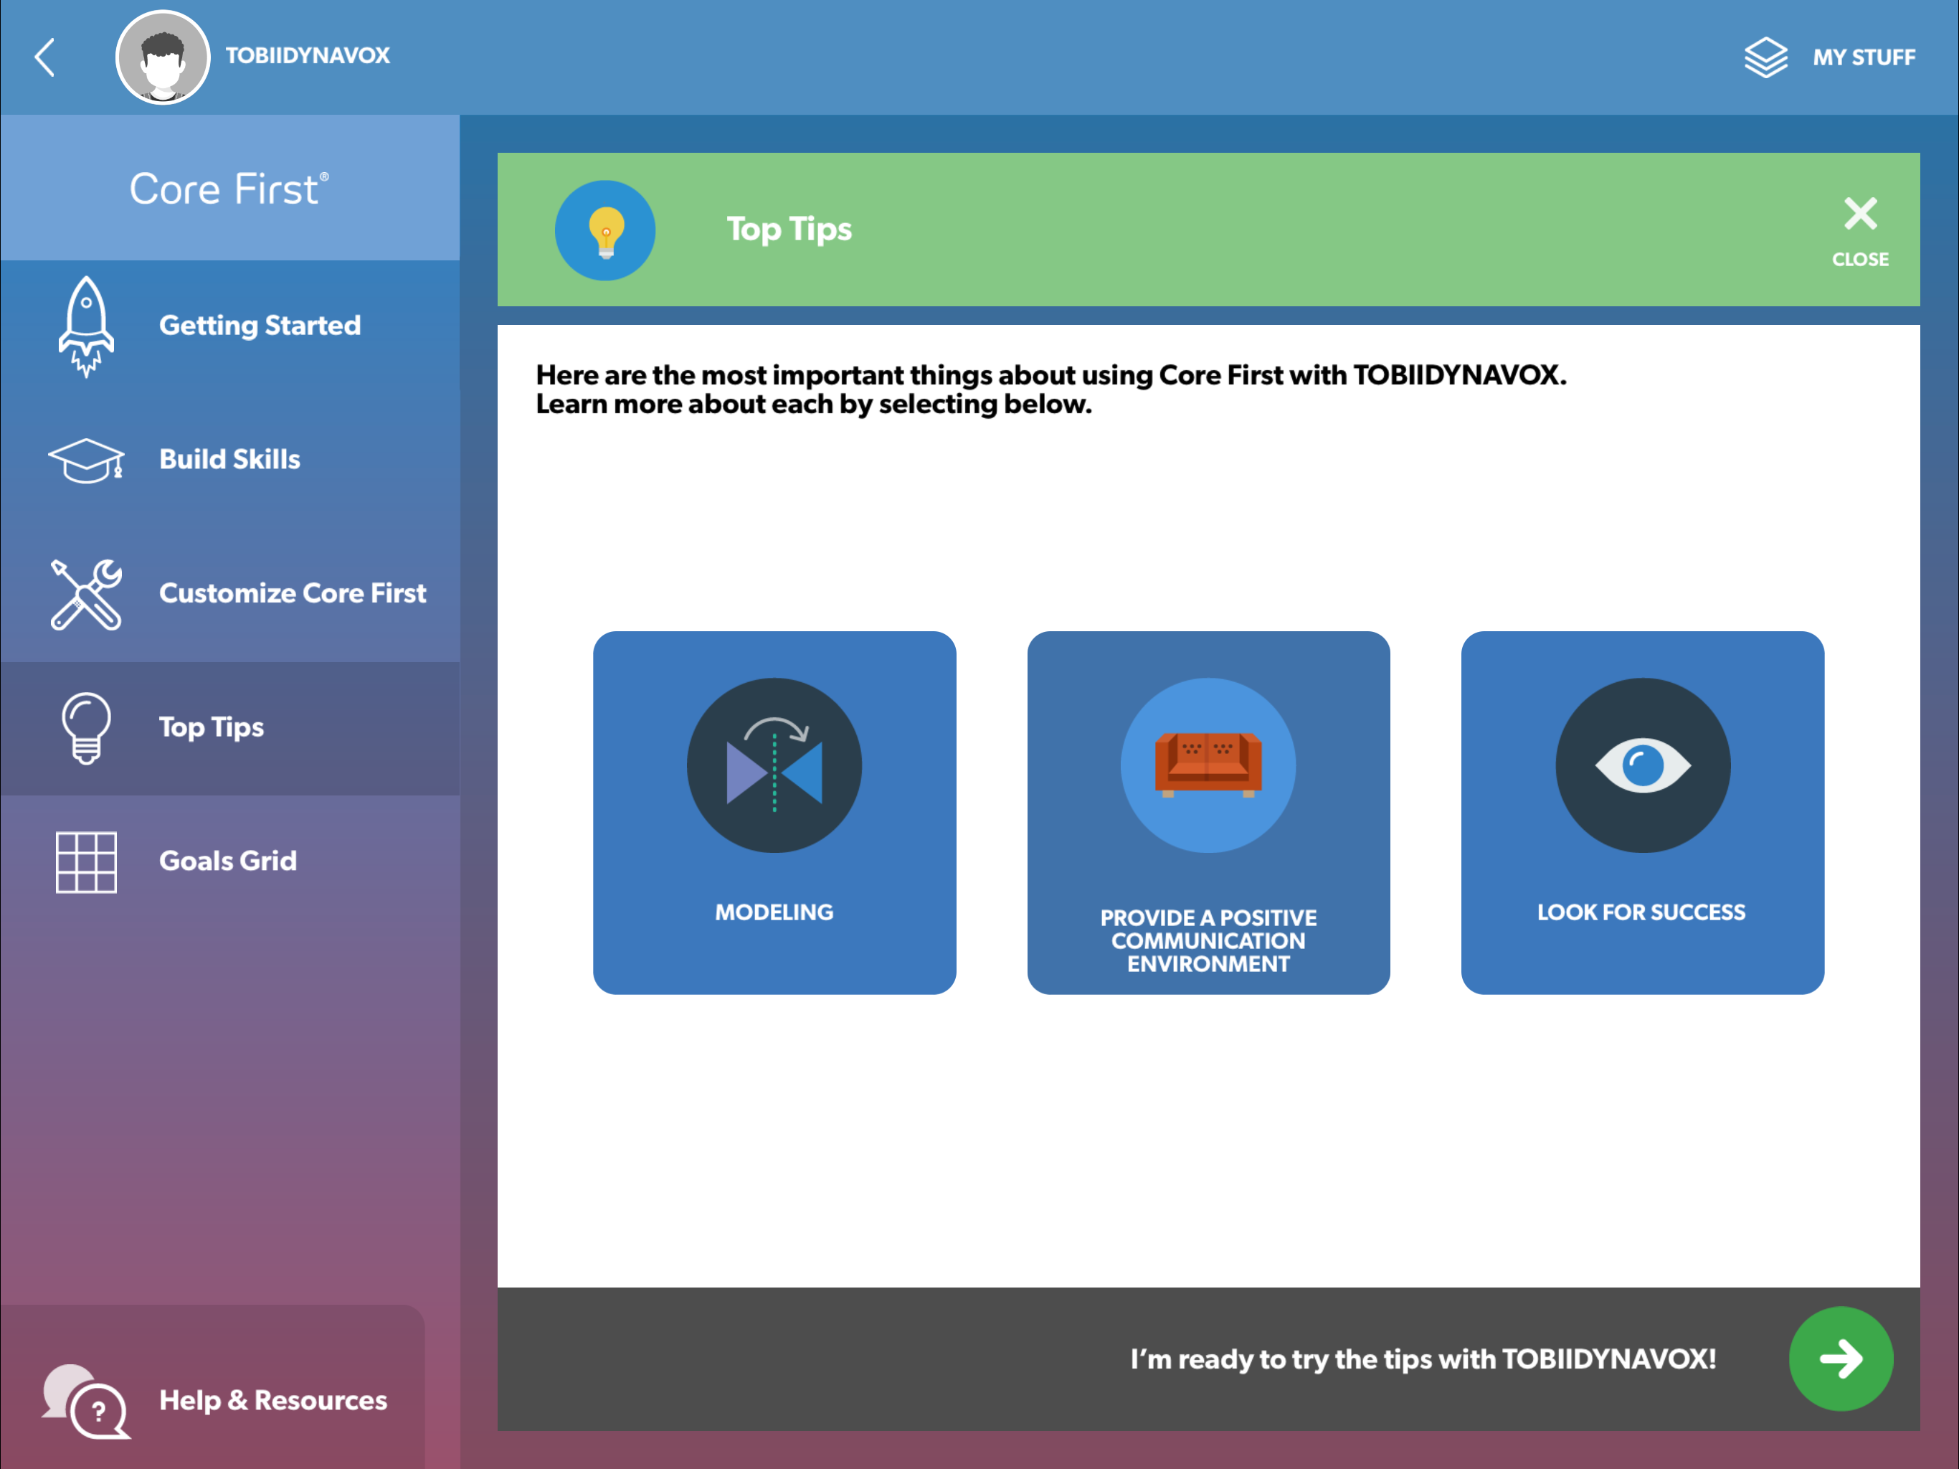Close the Top Tips panel
Screen dimensions: 1959x1469
tap(1860, 230)
